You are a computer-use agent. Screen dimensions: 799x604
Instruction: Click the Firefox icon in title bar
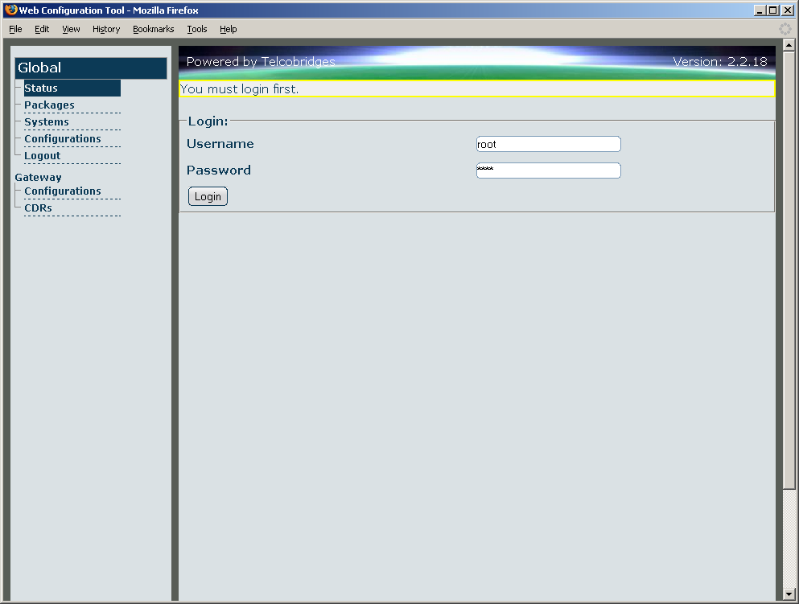coord(10,10)
